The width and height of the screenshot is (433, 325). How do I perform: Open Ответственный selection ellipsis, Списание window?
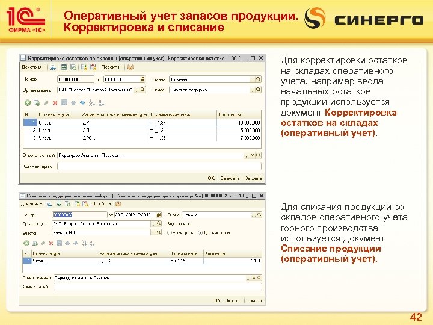coord(248,278)
